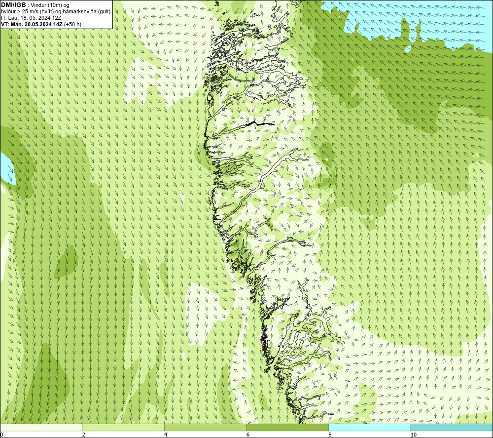Click the 2–4 m/s light green scale segment
493x438 pixels.
point(123,427)
